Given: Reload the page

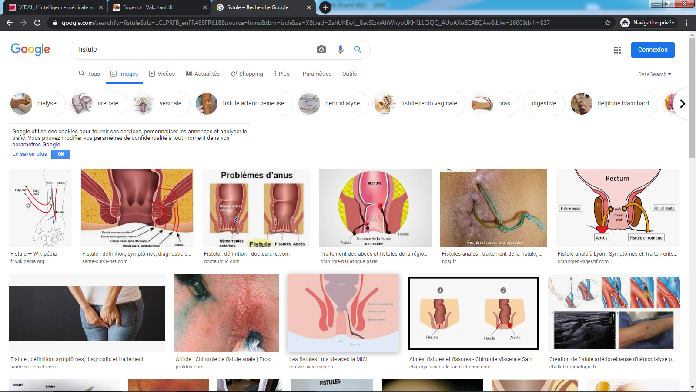Looking at the screenshot, I should (37, 23).
